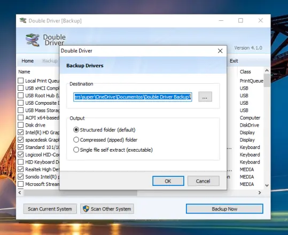Check the Local Print Queue checkbox
This screenshot has width=288, height=235.
[x=20, y=81]
